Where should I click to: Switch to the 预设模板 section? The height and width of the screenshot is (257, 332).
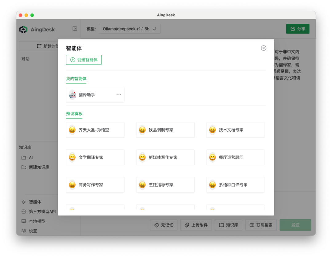point(74,113)
